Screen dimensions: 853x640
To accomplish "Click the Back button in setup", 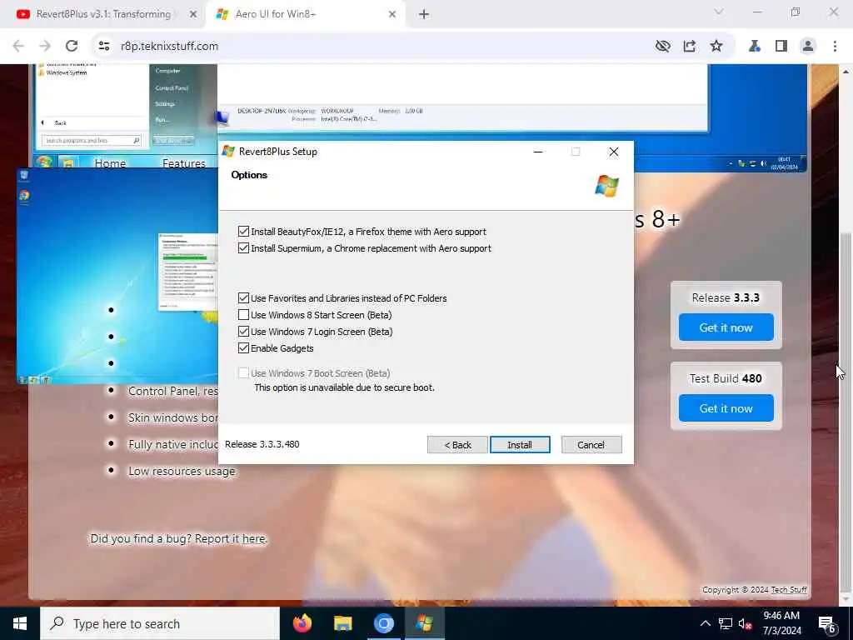I will (x=457, y=445).
